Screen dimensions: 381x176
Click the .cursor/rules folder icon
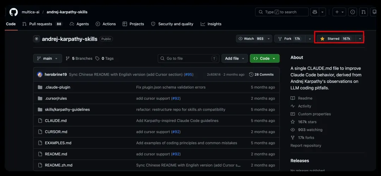(40, 98)
